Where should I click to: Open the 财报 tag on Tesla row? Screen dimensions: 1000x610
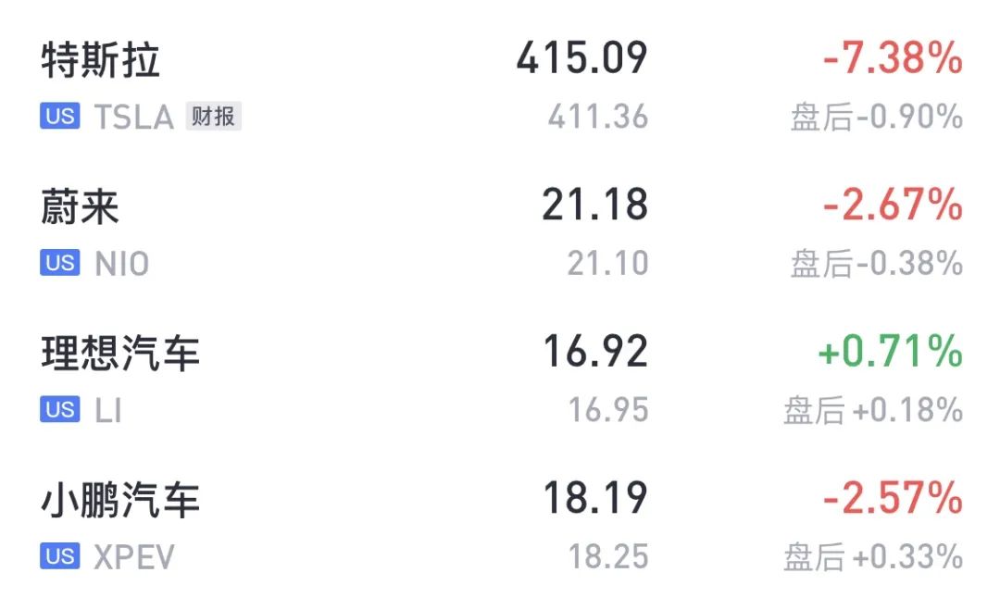(x=214, y=116)
